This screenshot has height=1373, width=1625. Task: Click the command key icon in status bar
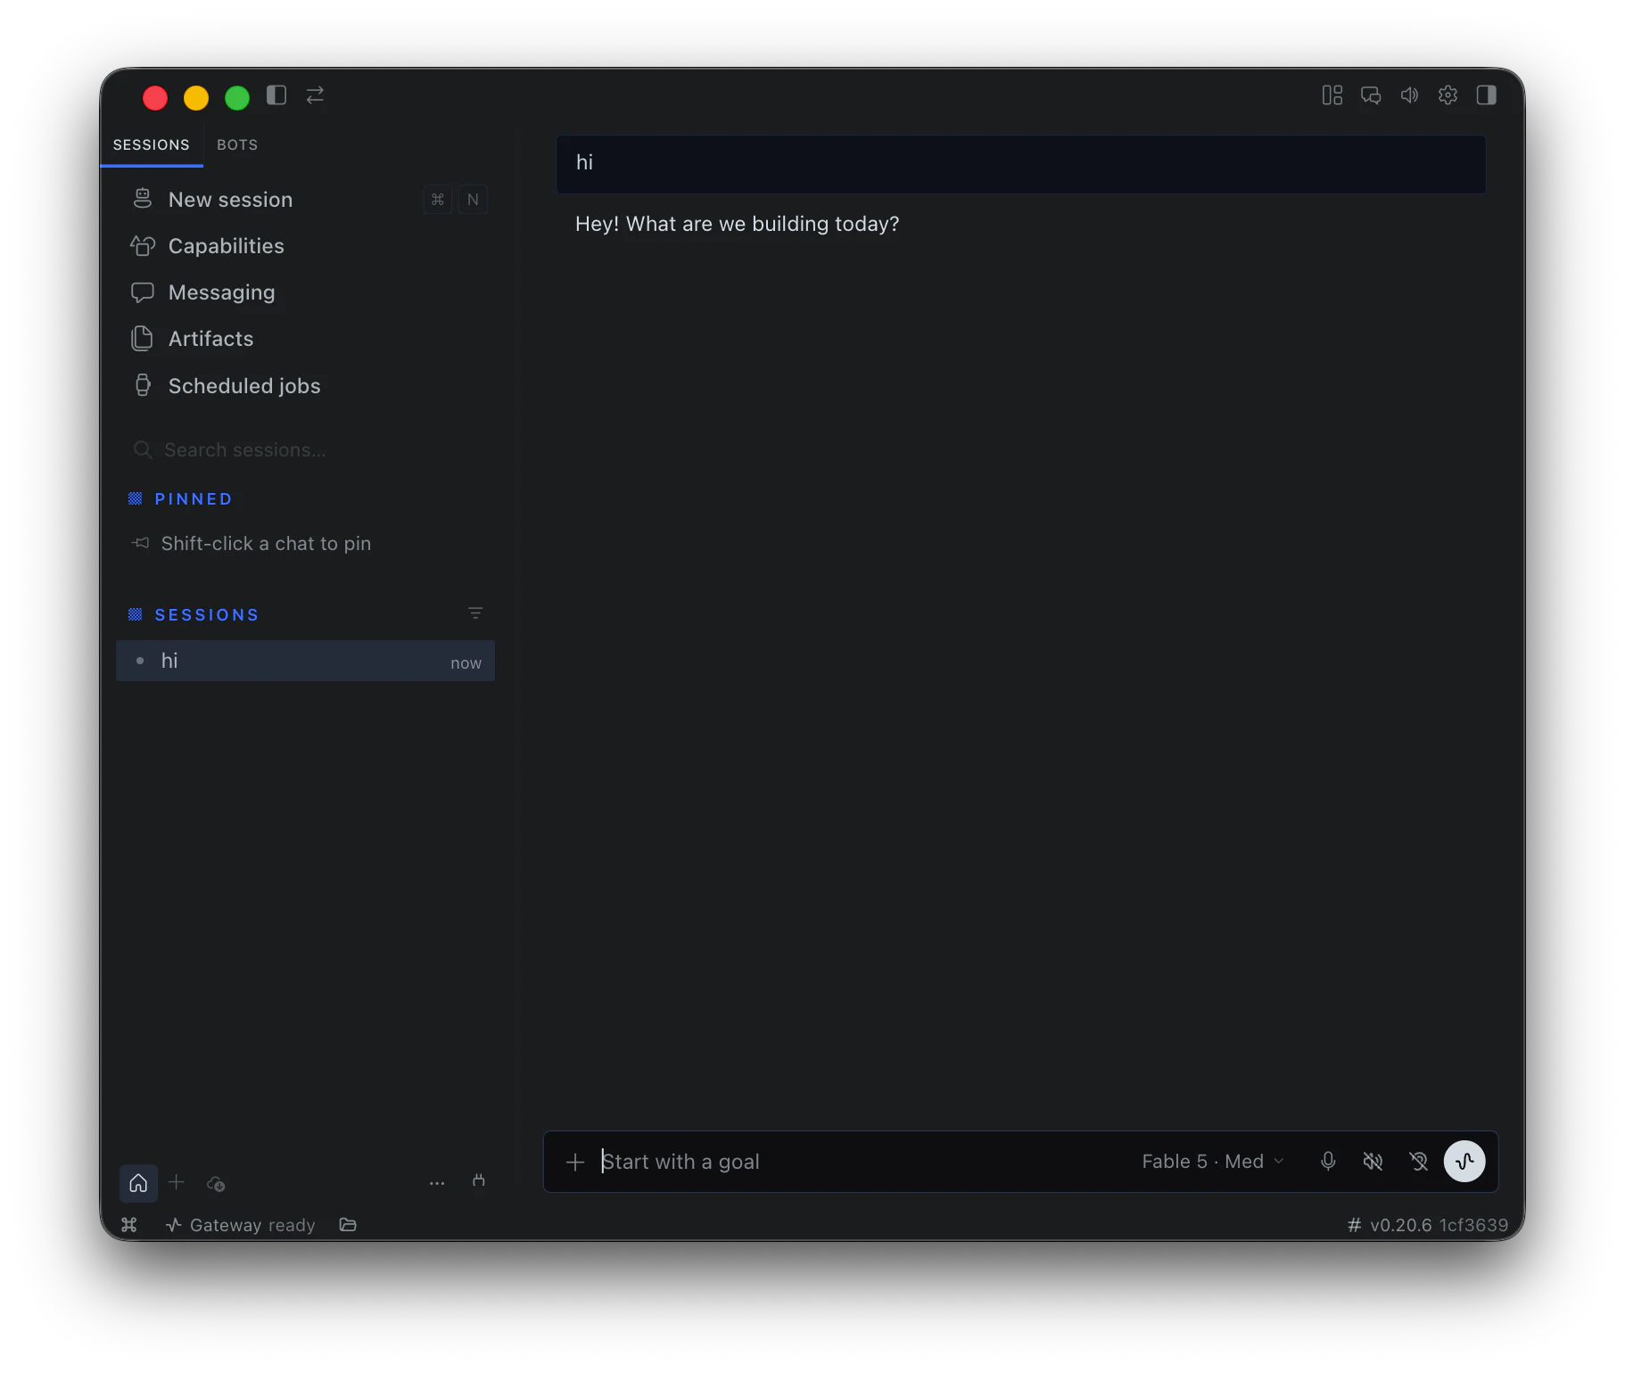pyautogui.click(x=129, y=1225)
